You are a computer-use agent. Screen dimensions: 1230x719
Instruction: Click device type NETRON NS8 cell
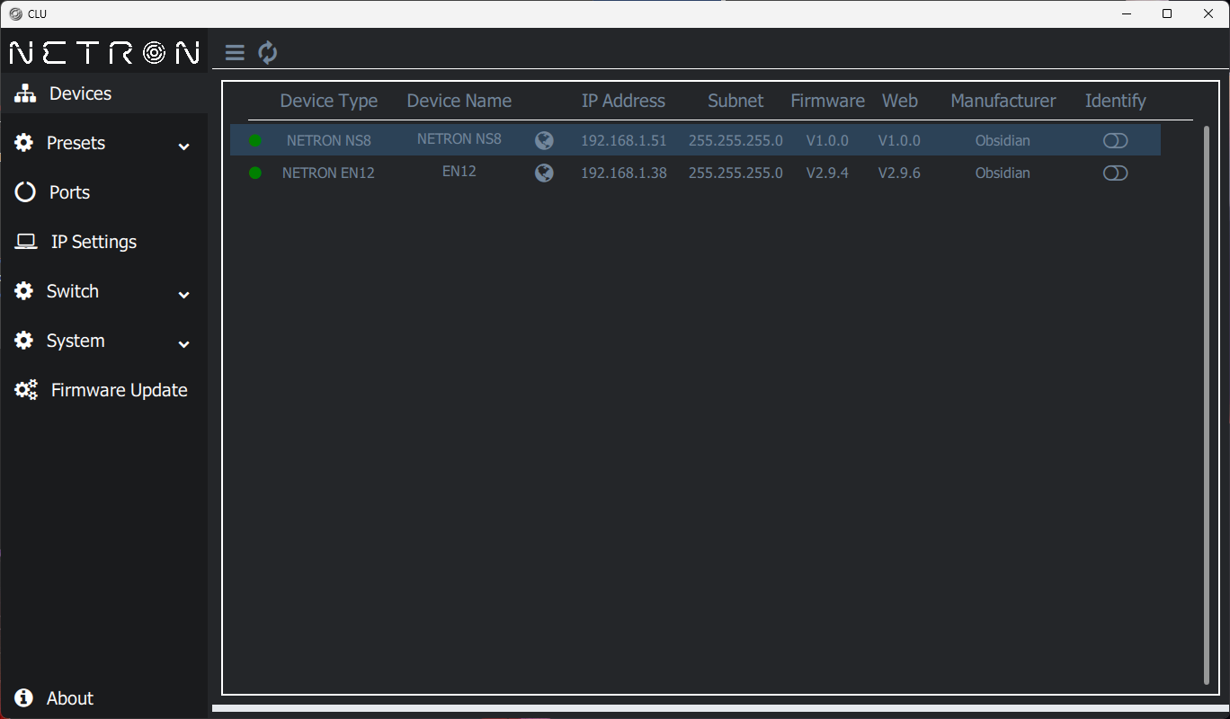329,140
